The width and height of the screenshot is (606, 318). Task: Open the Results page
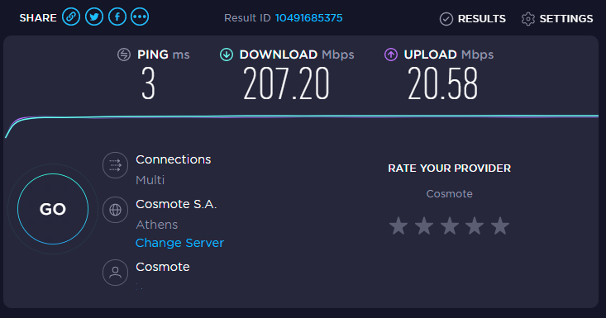(473, 18)
